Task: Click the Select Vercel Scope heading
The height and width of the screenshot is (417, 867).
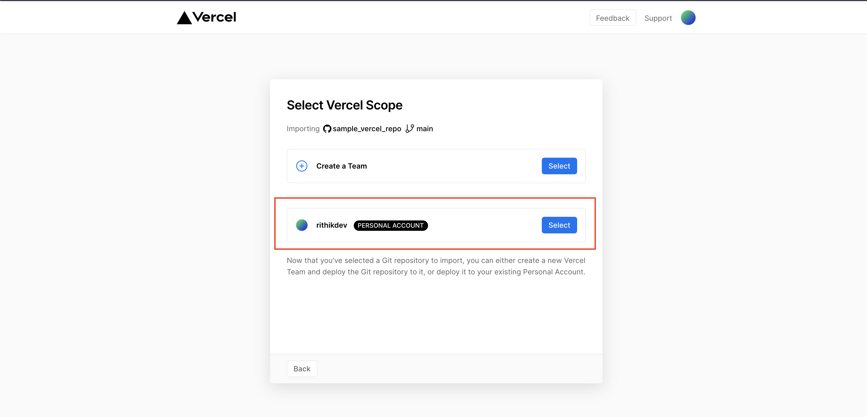Action: [x=344, y=105]
